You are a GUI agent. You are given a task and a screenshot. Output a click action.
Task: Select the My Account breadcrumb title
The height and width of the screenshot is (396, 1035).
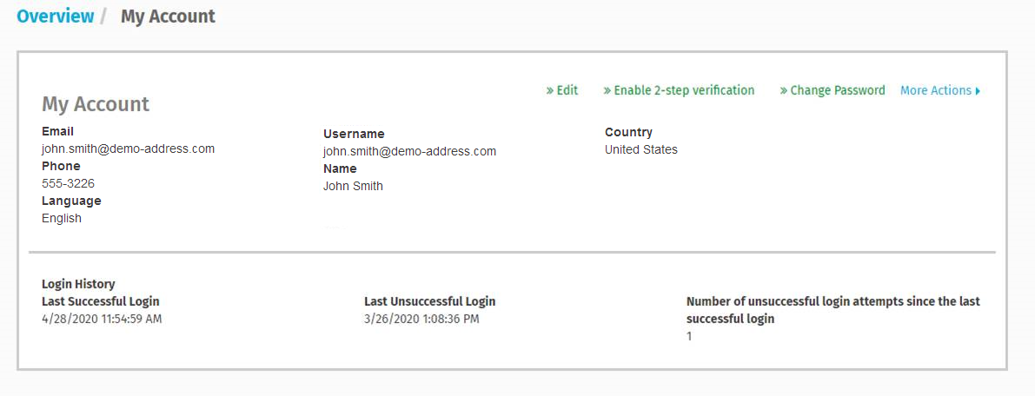[x=168, y=16]
